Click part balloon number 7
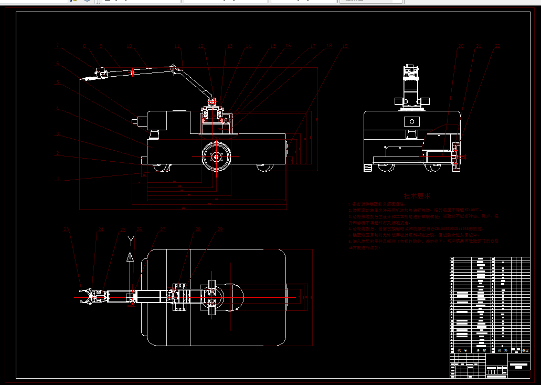The width and height of the screenshot is (541, 385). (58, 46)
